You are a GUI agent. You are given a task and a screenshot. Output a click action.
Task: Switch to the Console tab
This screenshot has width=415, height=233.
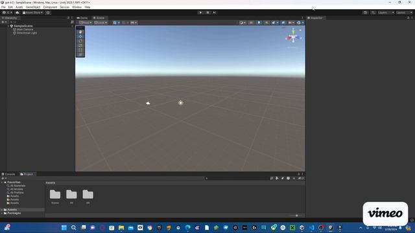coord(8,174)
